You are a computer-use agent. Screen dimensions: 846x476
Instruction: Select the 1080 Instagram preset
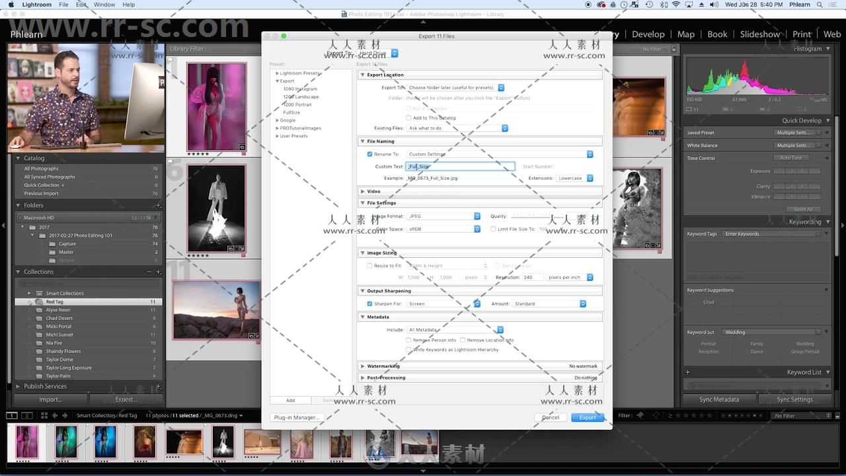pyautogui.click(x=300, y=89)
